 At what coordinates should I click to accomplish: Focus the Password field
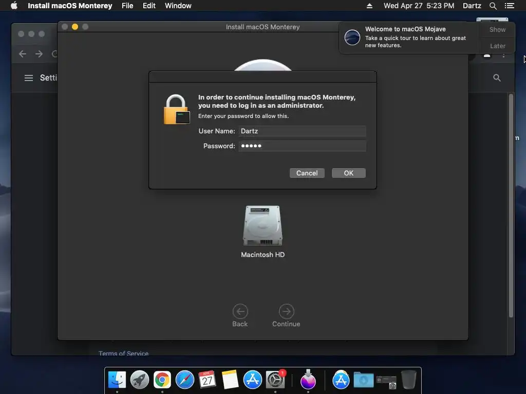click(x=302, y=146)
